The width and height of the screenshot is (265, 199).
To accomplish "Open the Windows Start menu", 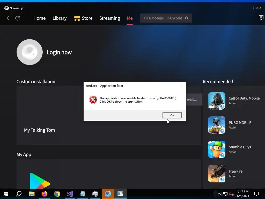I will pos(6,194).
